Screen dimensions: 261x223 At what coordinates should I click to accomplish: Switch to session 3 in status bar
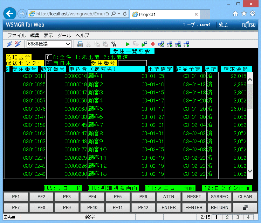click(x=238, y=217)
